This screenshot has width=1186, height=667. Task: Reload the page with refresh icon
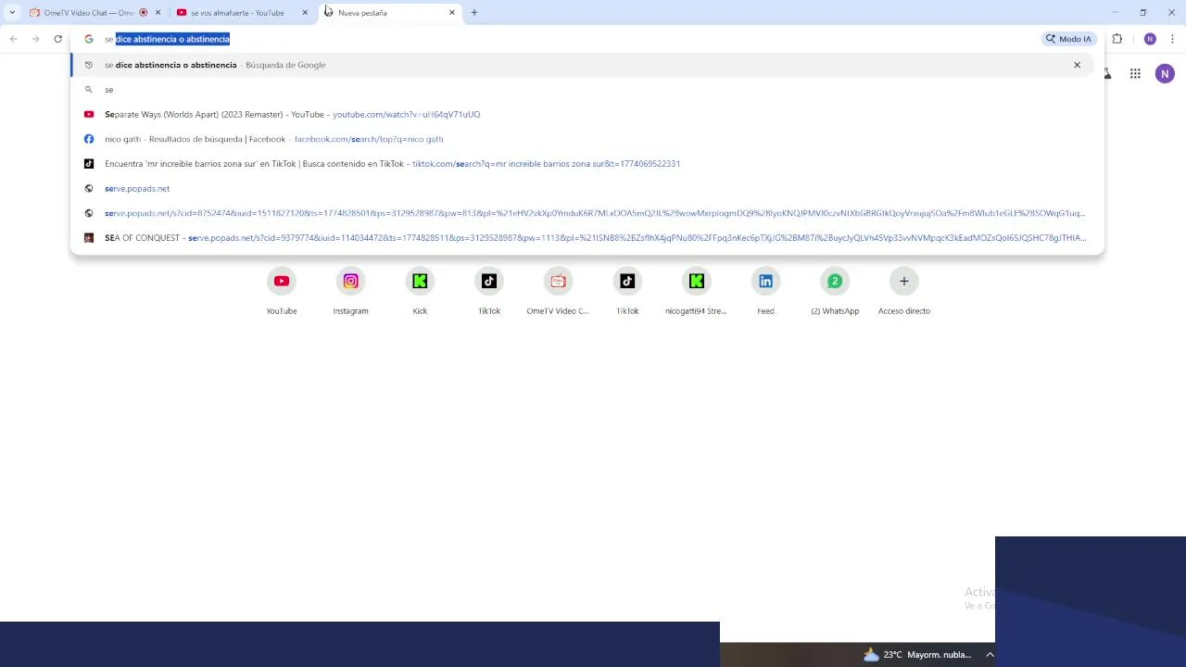click(57, 39)
